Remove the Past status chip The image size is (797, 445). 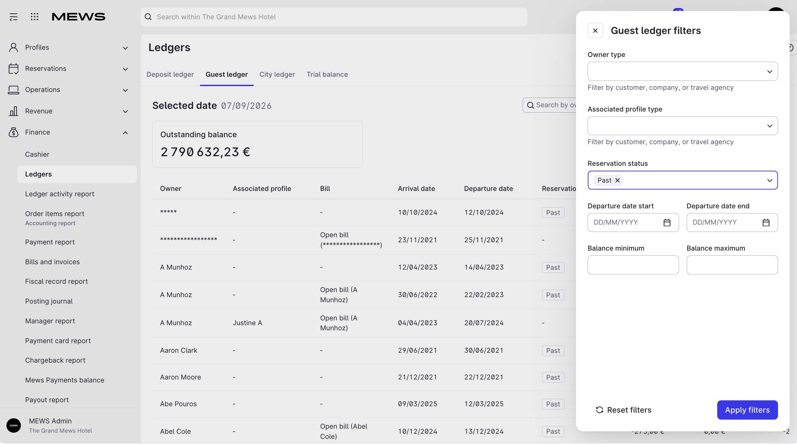click(617, 181)
